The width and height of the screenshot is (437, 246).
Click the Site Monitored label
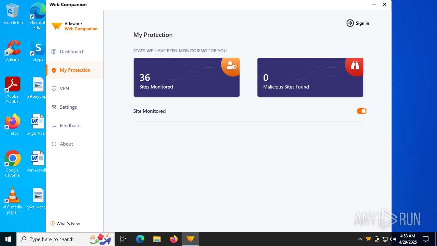(150, 111)
